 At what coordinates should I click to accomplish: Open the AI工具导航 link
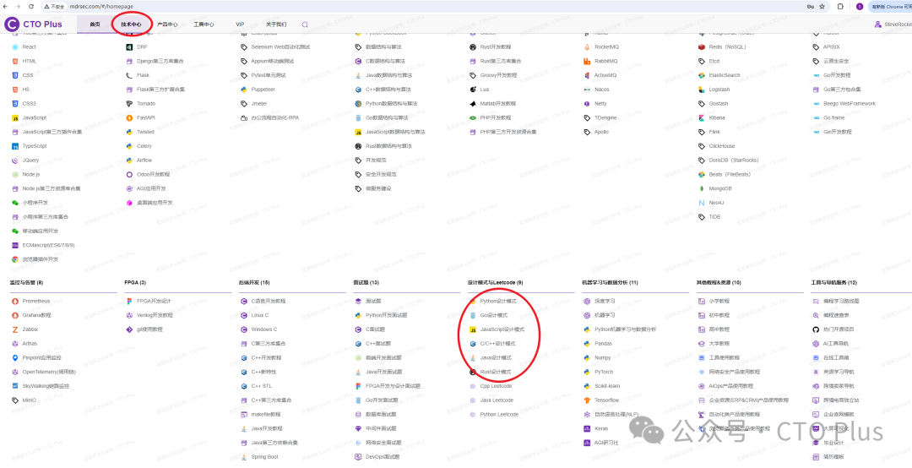click(x=836, y=344)
